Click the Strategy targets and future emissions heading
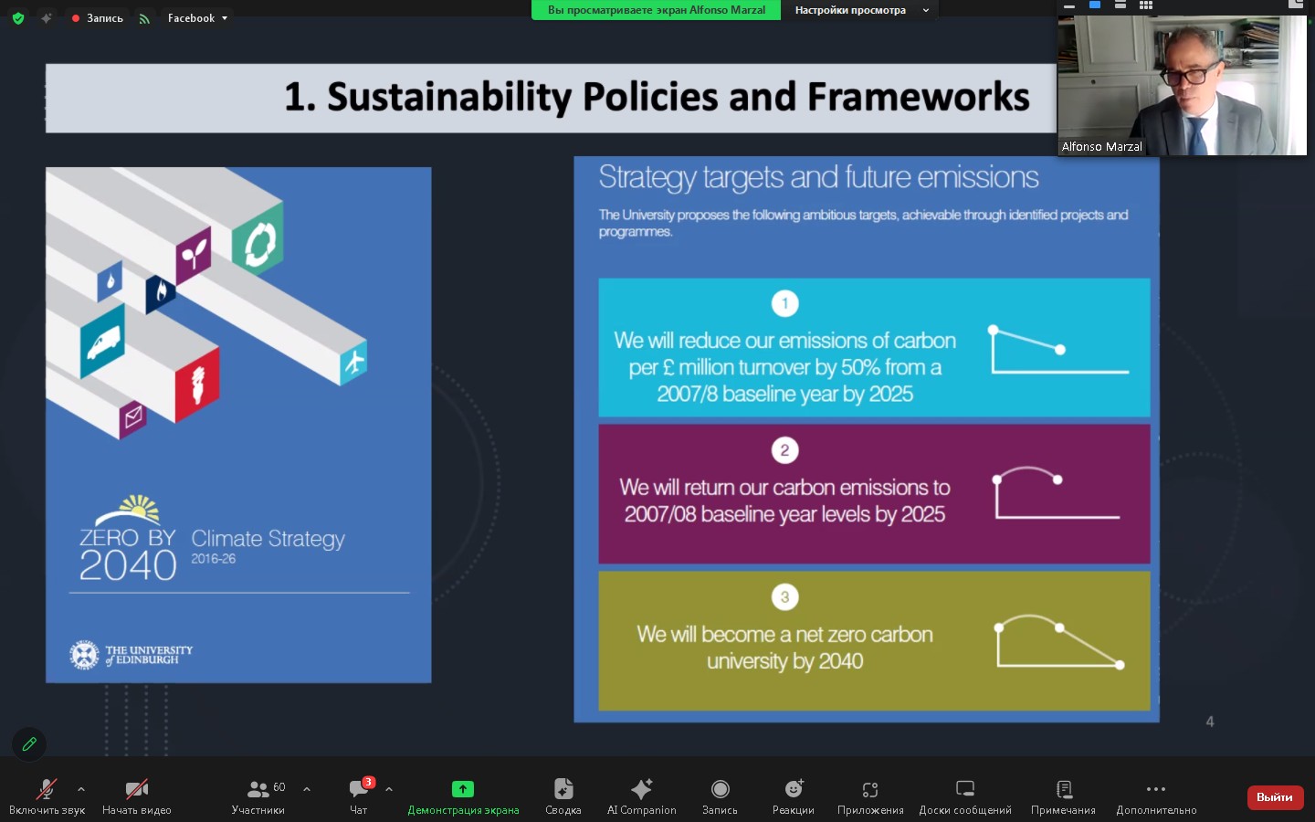The image size is (1315, 822). coord(818,177)
